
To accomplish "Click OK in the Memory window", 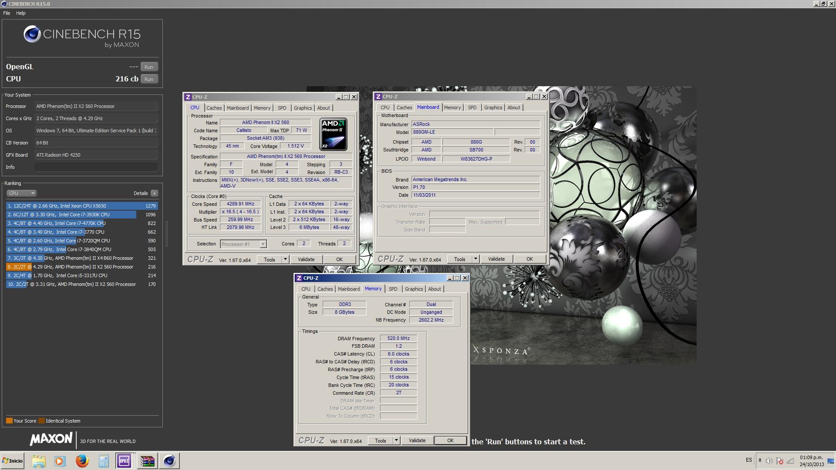I will coord(450,440).
